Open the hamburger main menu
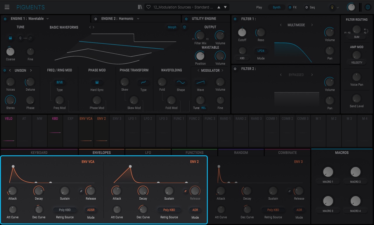 [7, 7]
